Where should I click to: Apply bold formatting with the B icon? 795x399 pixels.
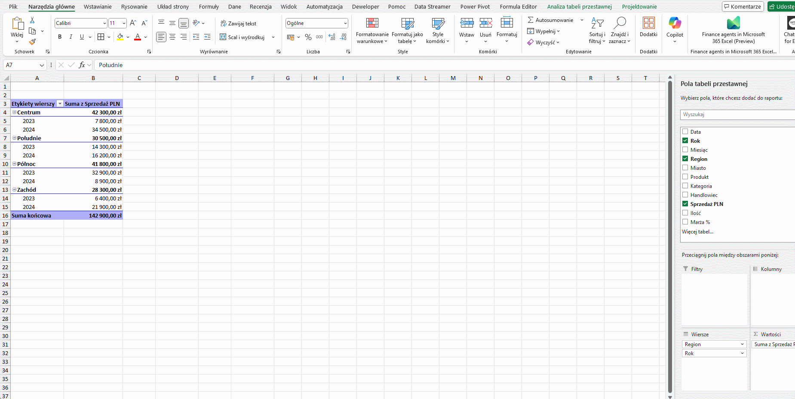[x=60, y=37]
